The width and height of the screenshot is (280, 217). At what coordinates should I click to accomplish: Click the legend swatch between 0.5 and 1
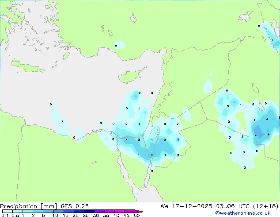[x=18, y=211]
